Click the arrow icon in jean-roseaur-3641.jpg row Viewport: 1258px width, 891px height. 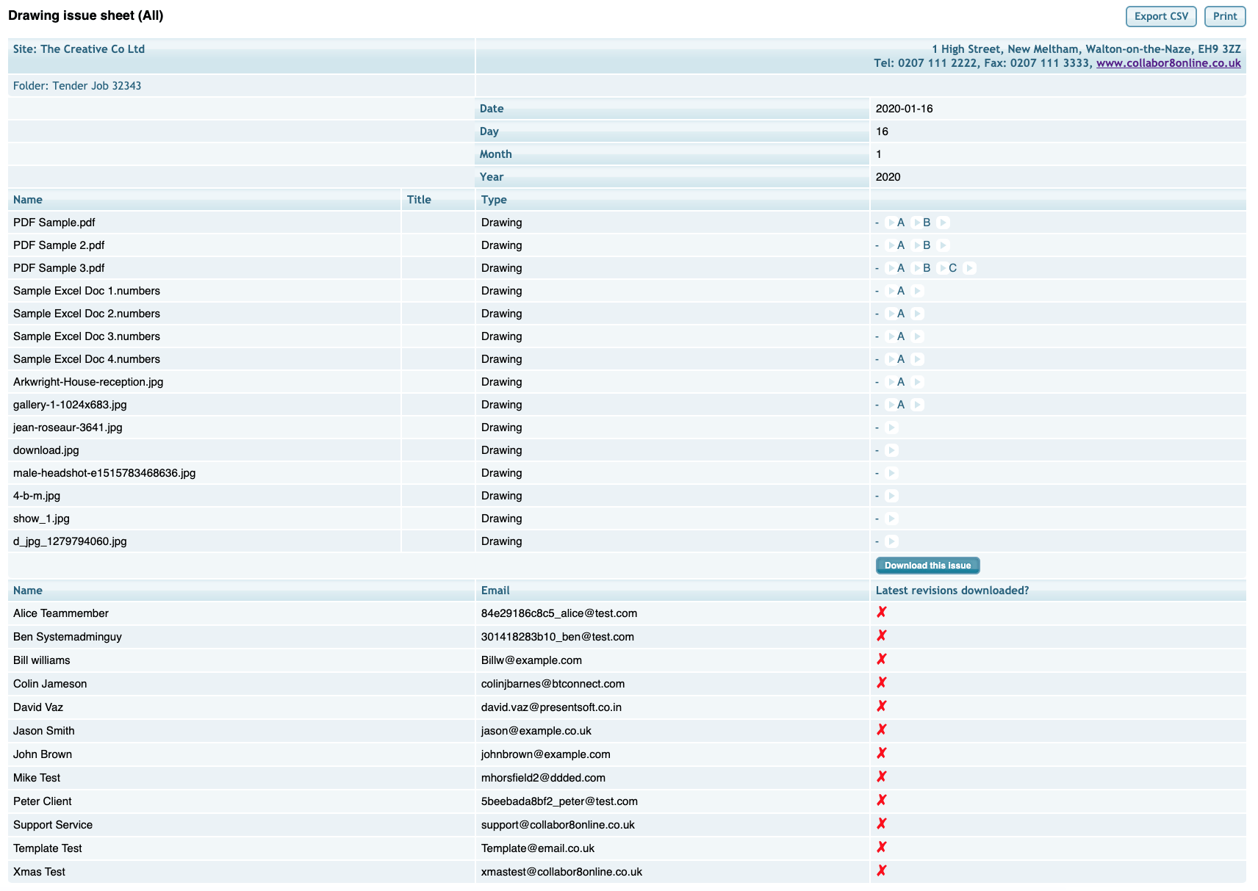pos(891,428)
